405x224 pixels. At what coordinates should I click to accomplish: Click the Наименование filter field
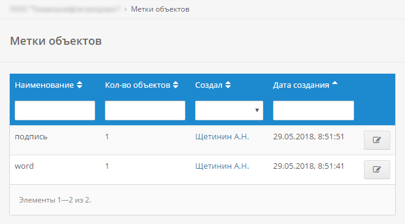pyautogui.click(x=55, y=110)
